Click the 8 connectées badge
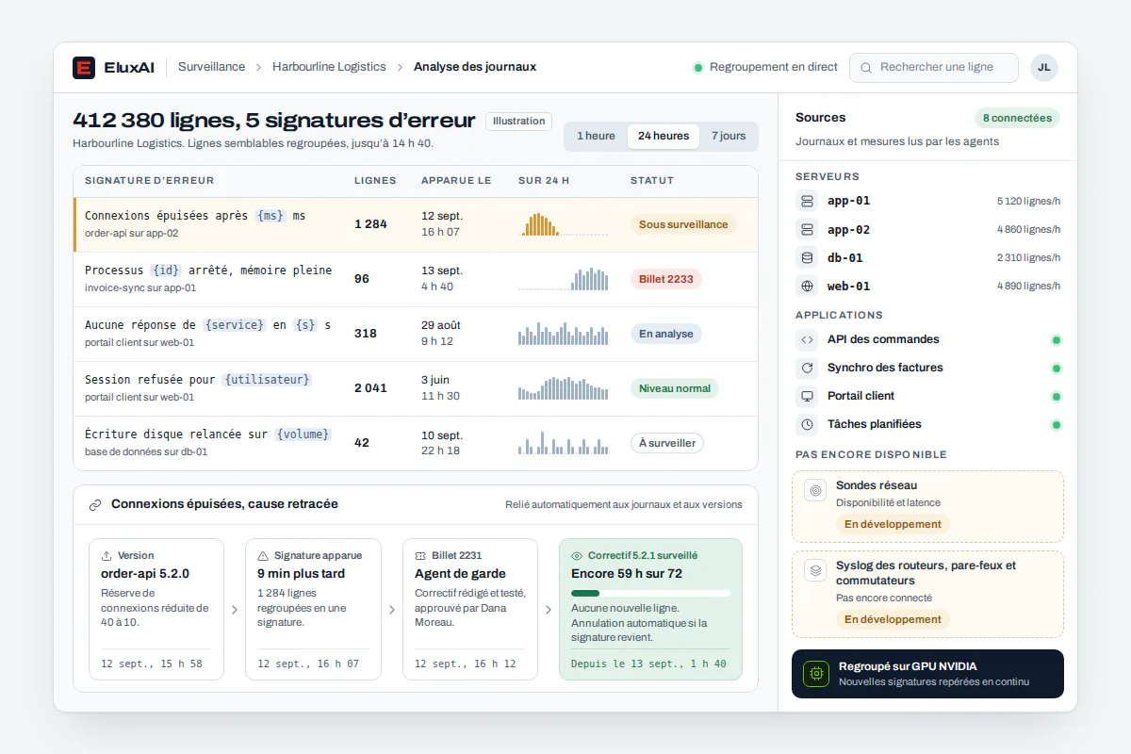Viewport: 1131px width, 754px height. pos(1017,118)
